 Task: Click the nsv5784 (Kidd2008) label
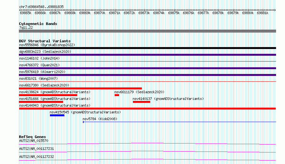coord(100,119)
